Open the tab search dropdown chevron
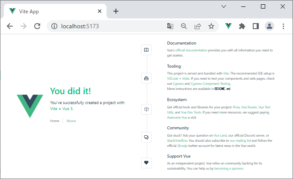 224,6
